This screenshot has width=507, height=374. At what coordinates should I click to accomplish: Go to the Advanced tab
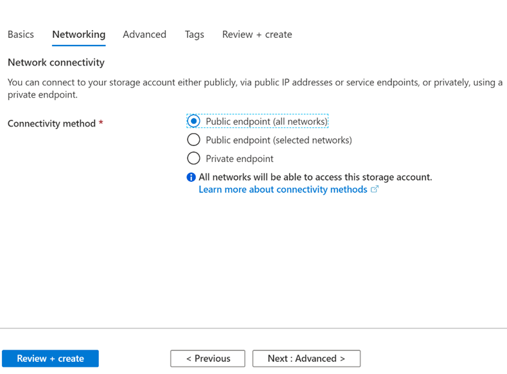pos(145,34)
